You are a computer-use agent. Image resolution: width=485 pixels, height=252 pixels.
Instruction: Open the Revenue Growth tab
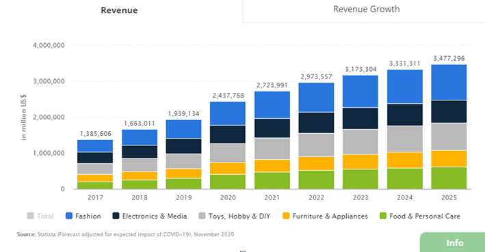(366, 10)
